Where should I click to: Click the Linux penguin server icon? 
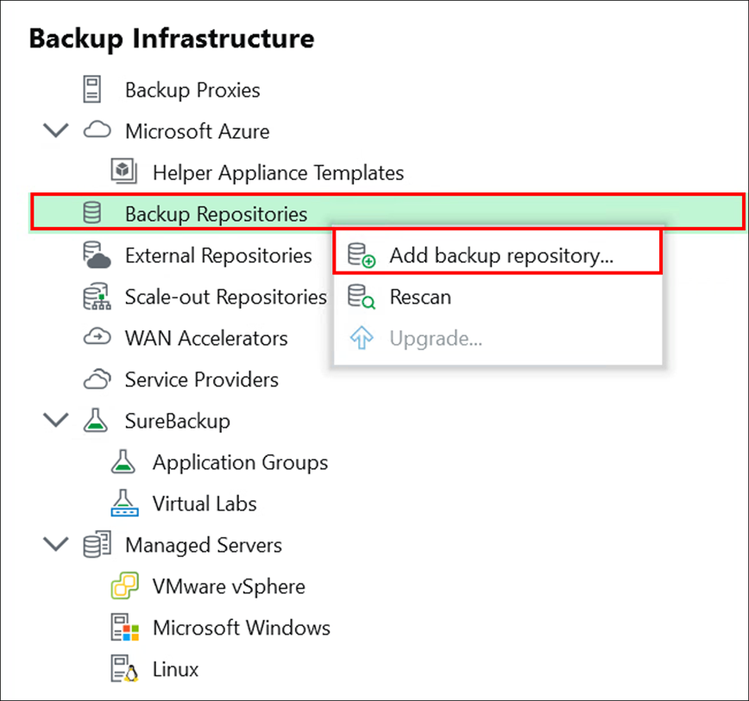[124, 669]
